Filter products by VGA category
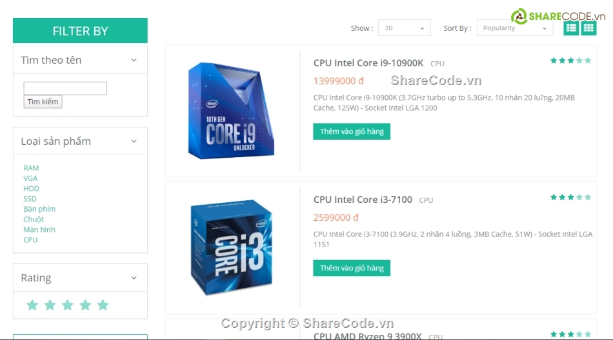 tap(30, 178)
